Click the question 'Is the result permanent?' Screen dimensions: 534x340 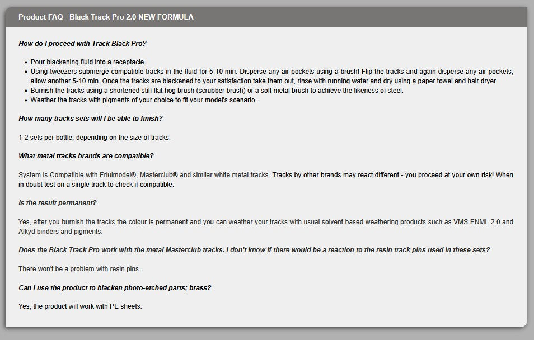tap(57, 203)
